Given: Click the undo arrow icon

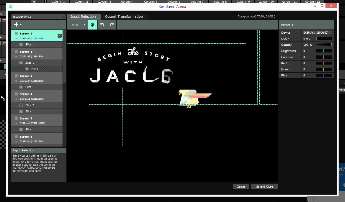Looking at the screenshot, I should point(102,25).
